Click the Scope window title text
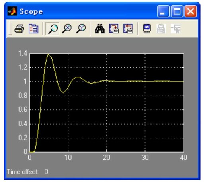The image size is (205, 182). pyautogui.click(x=31, y=11)
